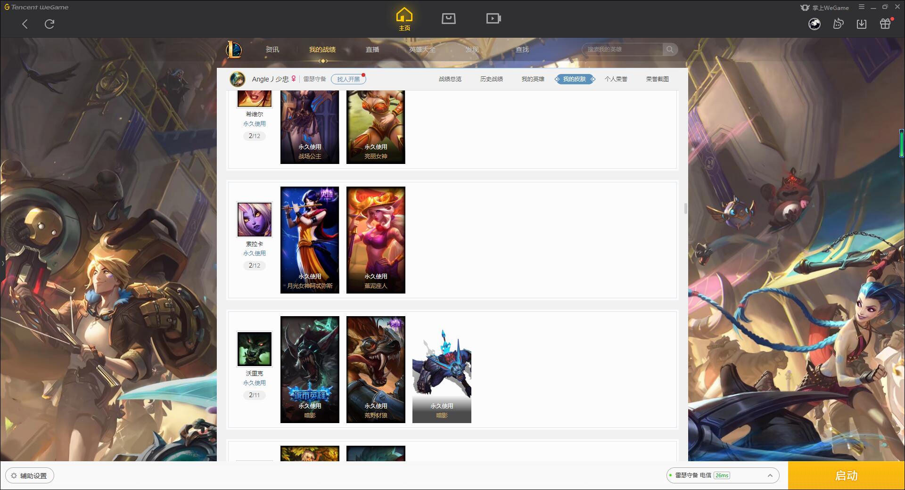Click the 索拉卡 champion name

point(255,244)
